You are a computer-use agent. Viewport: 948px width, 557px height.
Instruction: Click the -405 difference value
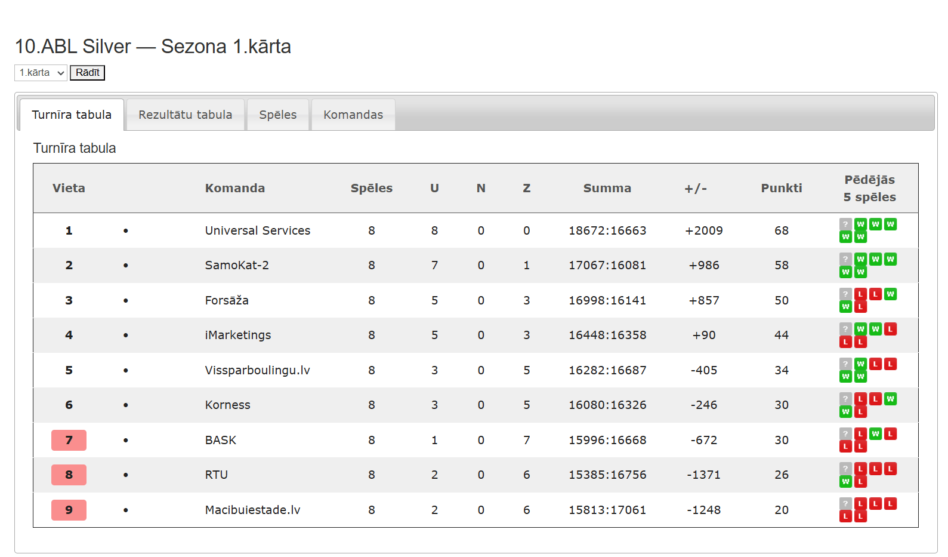coord(704,370)
